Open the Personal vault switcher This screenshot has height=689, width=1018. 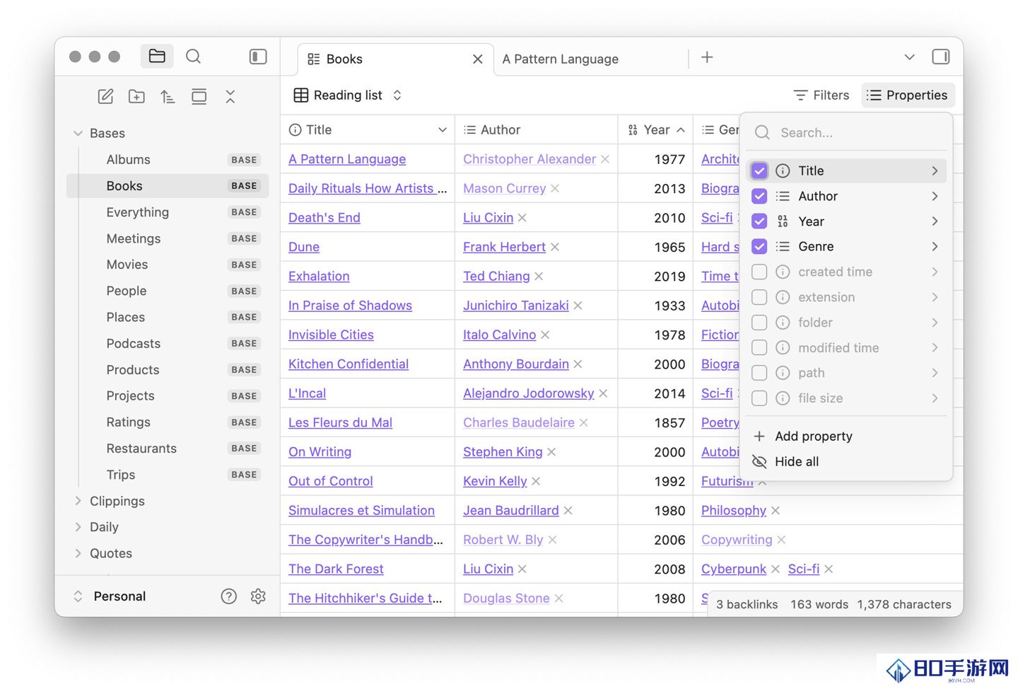tap(110, 596)
